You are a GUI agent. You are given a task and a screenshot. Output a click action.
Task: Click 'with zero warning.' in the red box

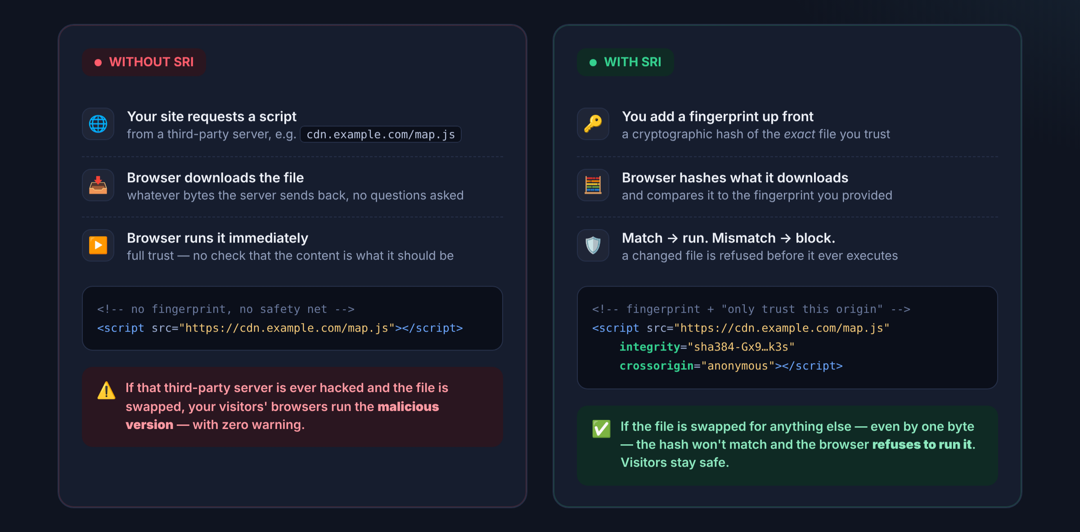click(248, 424)
